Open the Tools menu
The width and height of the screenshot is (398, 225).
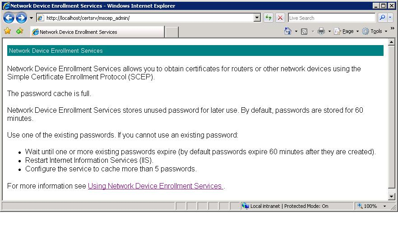pos(374,32)
